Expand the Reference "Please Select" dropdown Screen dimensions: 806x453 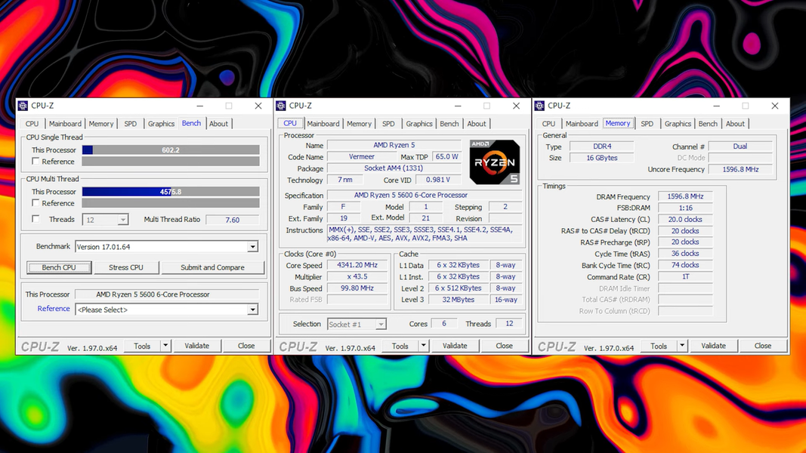(252, 310)
